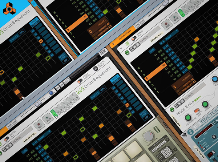This screenshot has width=218, height=162.
Task: Click the Send To Track round button
Action: coord(96,69)
